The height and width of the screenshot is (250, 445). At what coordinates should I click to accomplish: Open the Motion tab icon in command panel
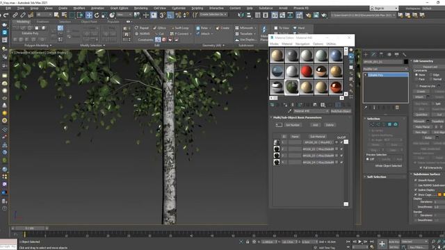pyautogui.click(x=389, y=54)
